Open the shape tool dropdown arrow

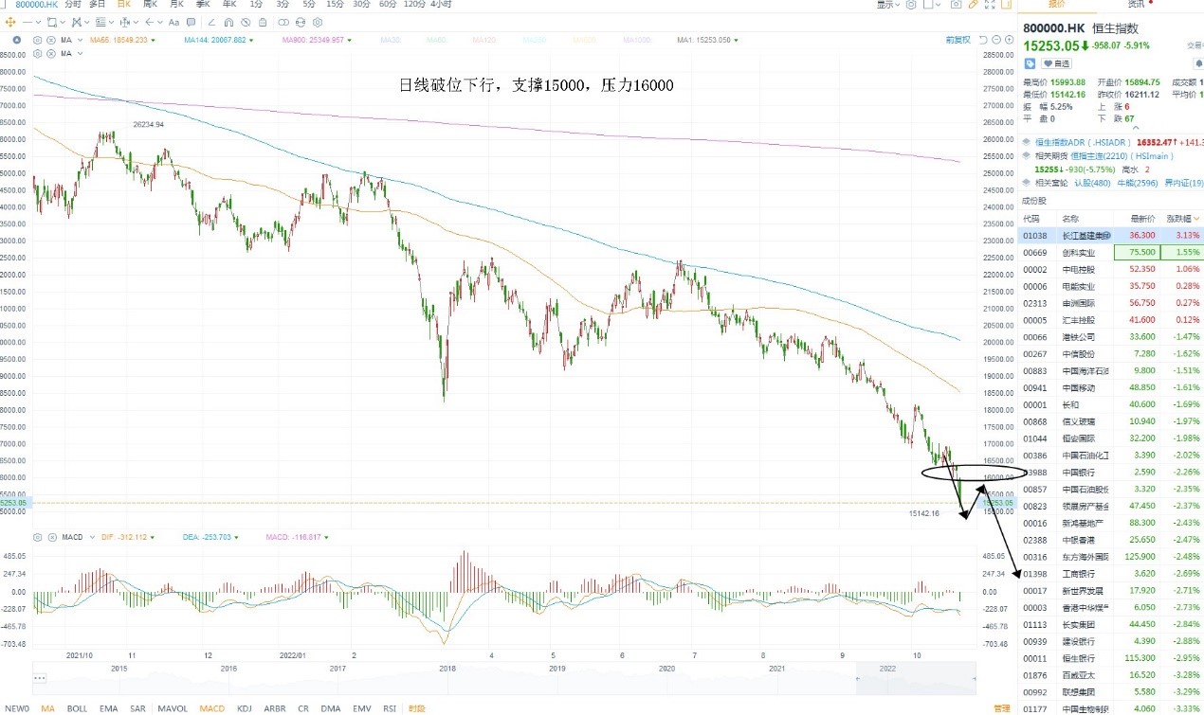tap(63, 22)
